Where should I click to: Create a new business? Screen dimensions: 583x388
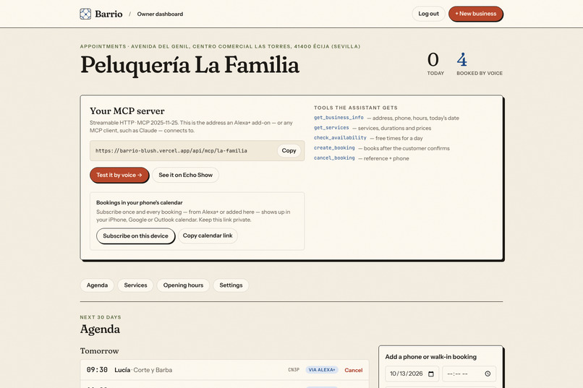pyautogui.click(x=475, y=14)
